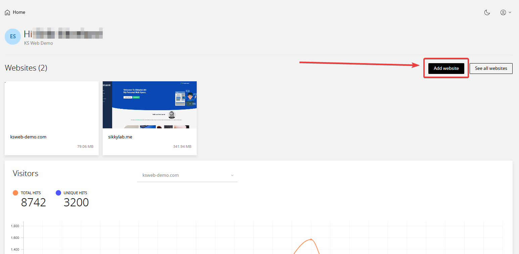Click the sikkylab.me site name link
Viewport: 519px width, 254px height.
120,137
